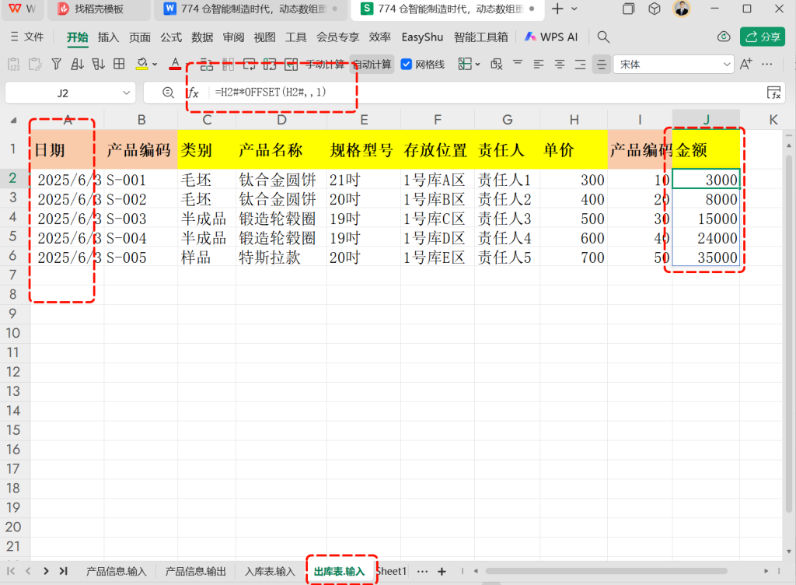The image size is (796, 585).
Task: Open the 智能工具箱 tab
Action: (x=480, y=37)
